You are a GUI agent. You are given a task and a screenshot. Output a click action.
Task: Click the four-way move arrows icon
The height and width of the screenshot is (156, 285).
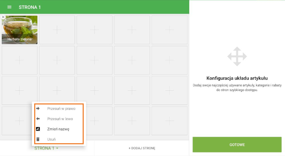(x=237, y=57)
